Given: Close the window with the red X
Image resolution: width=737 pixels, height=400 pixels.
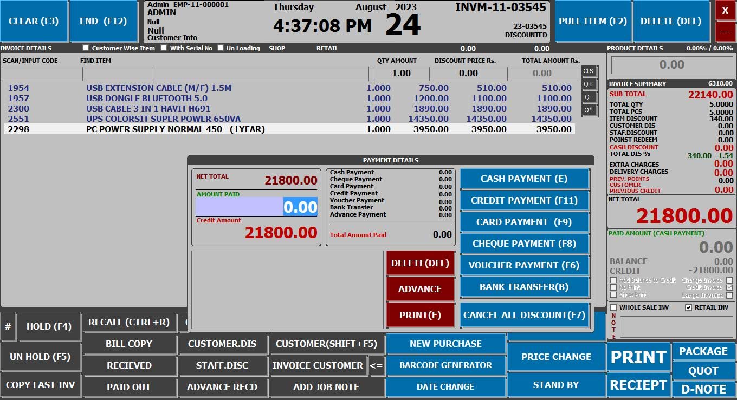Looking at the screenshot, I should pyautogui.click(x=725, y=10).
